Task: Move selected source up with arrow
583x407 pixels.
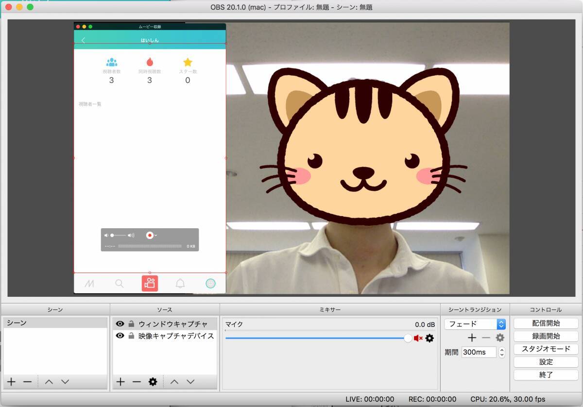Action: (174, 382)
